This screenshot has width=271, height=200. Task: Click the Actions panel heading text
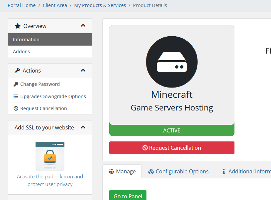tap(32, 71)
